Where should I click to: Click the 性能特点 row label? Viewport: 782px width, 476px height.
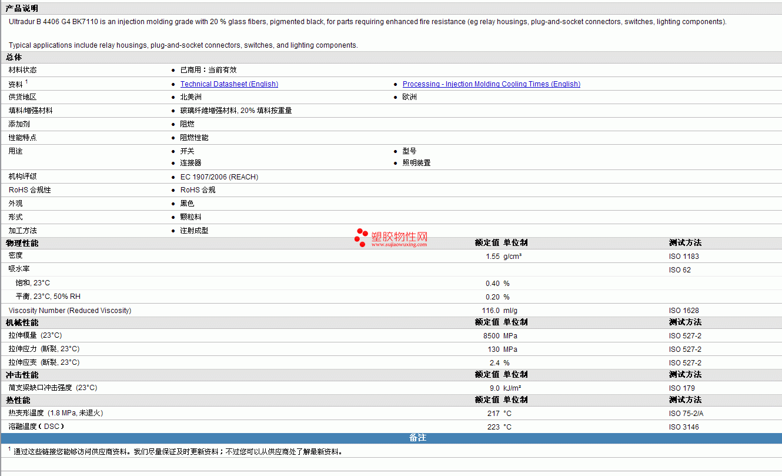(22, 138)
